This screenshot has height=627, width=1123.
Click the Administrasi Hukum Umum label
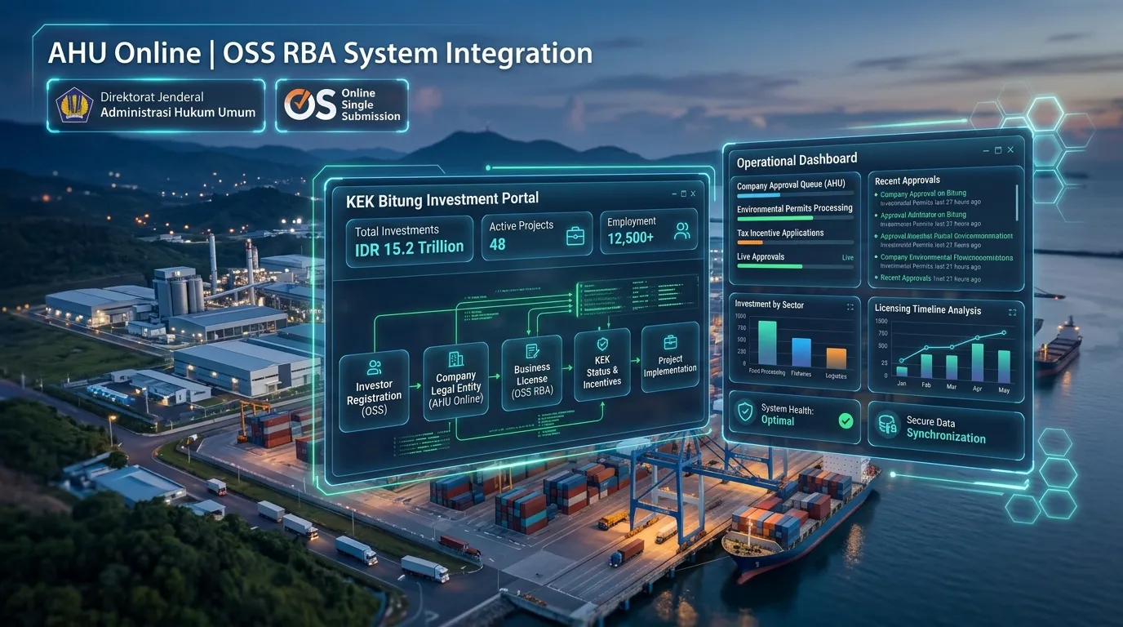pyautogui.click(x=178, y=113)
